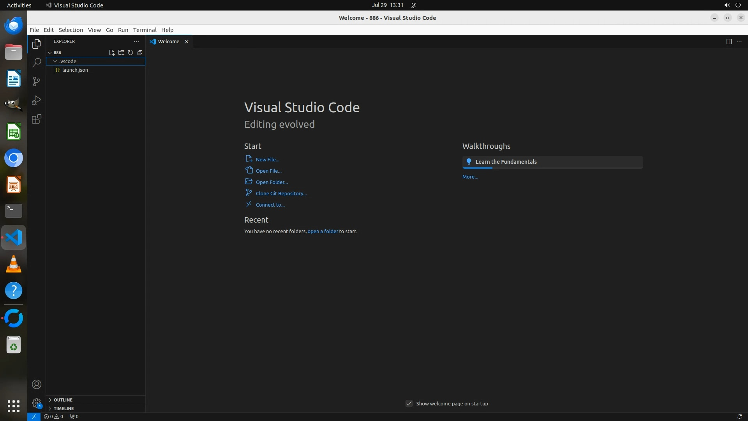Refresh the Explorer file tree

click(x=131, y=53)
